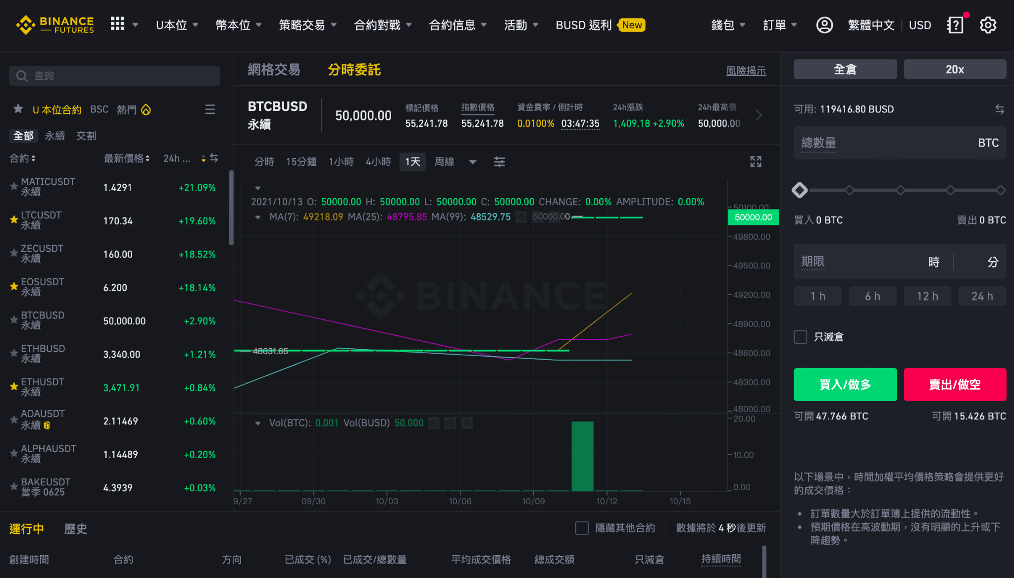The height and width of the screenshot is (578, 1014).
Task: Open the help center question icon
Action: [x=955, y=25]
